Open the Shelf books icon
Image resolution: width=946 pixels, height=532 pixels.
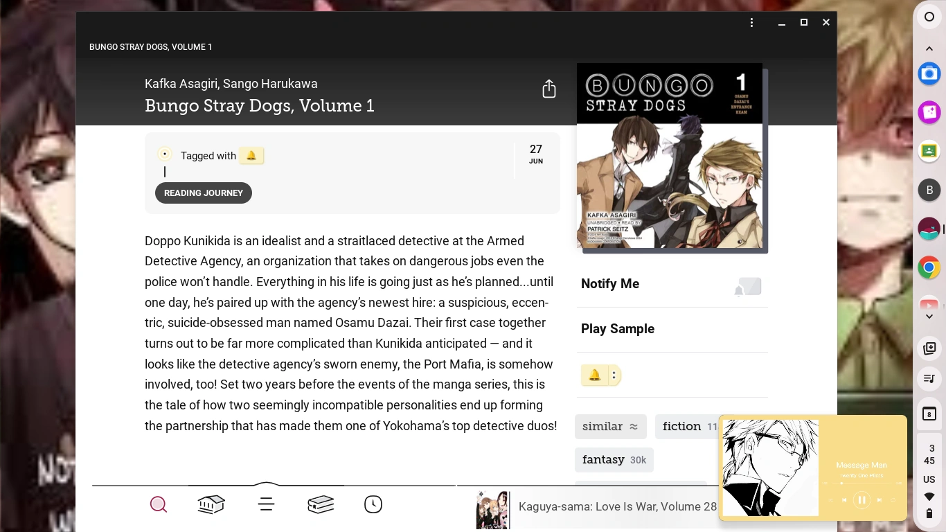[321, 504]
